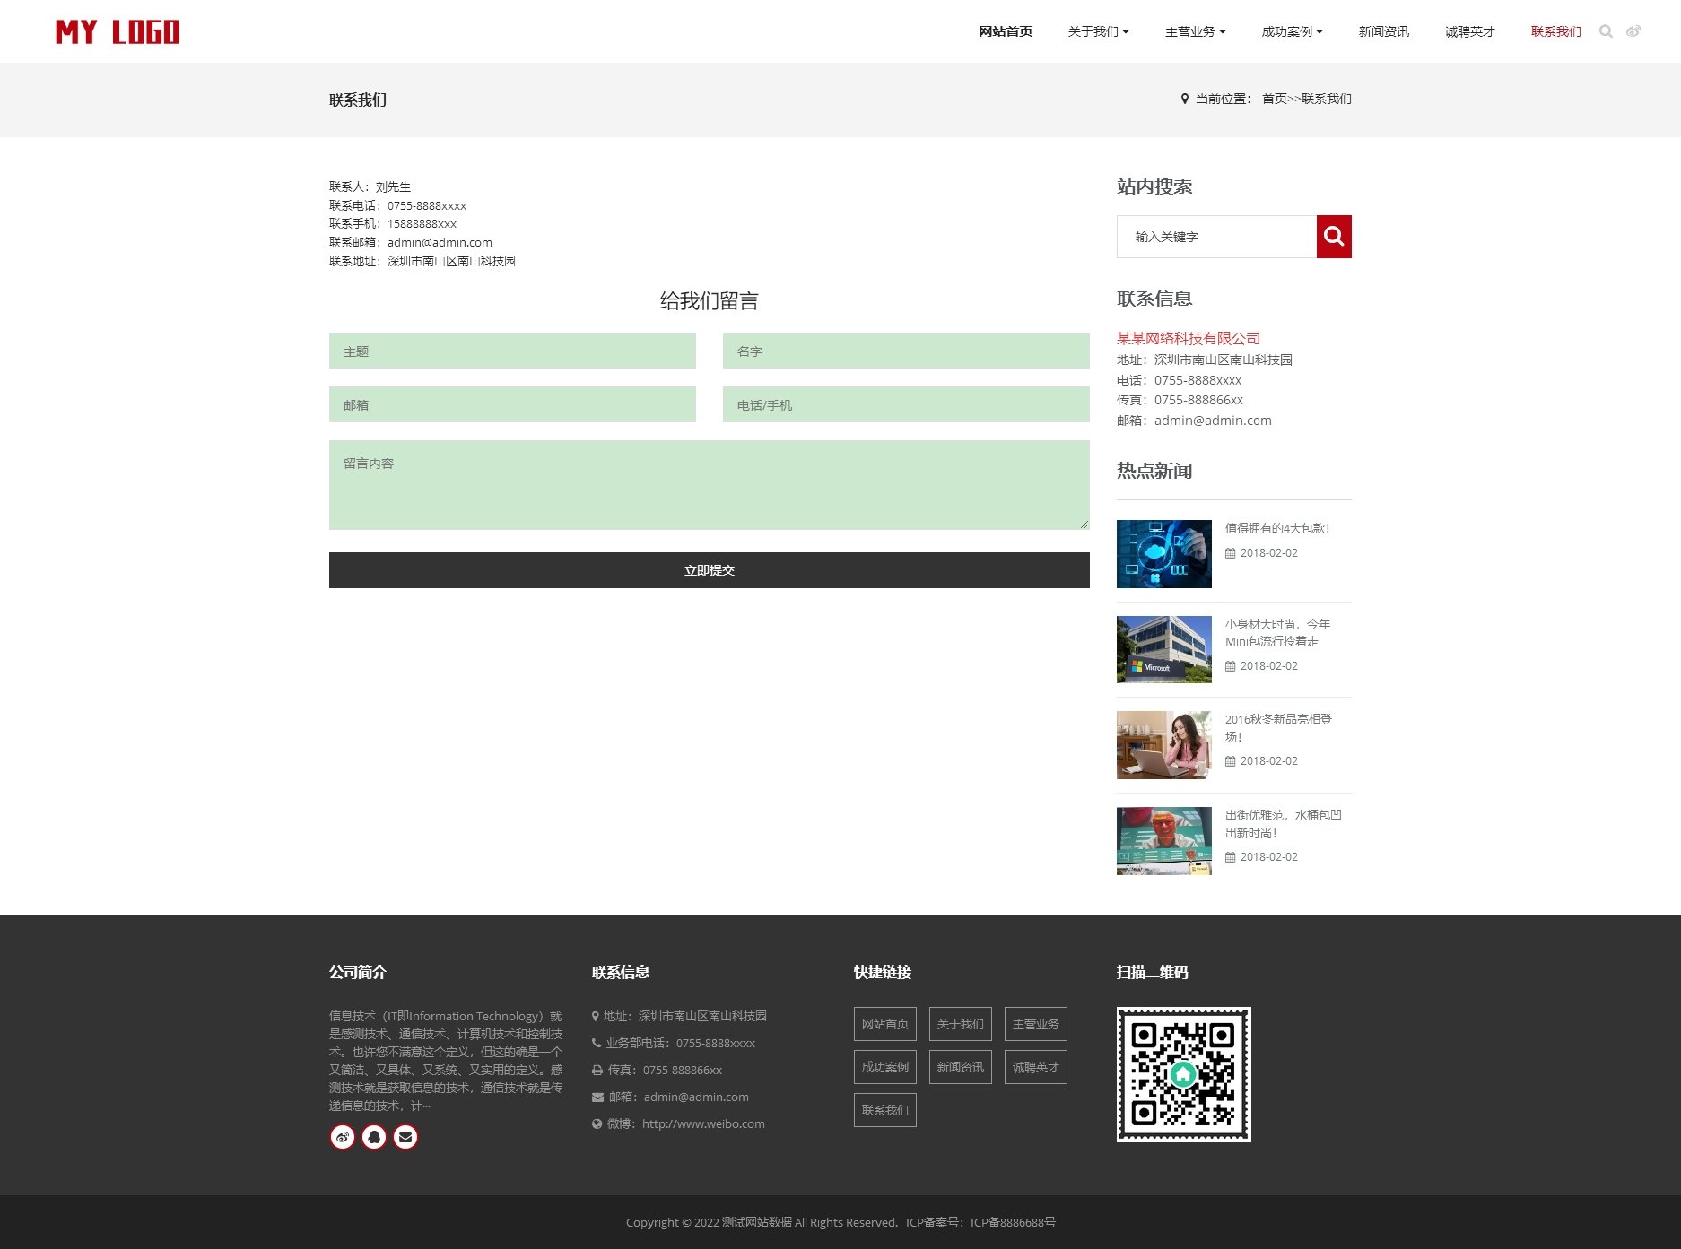
Task: Click the QR code image in footer
Action: (1183, 1074)
